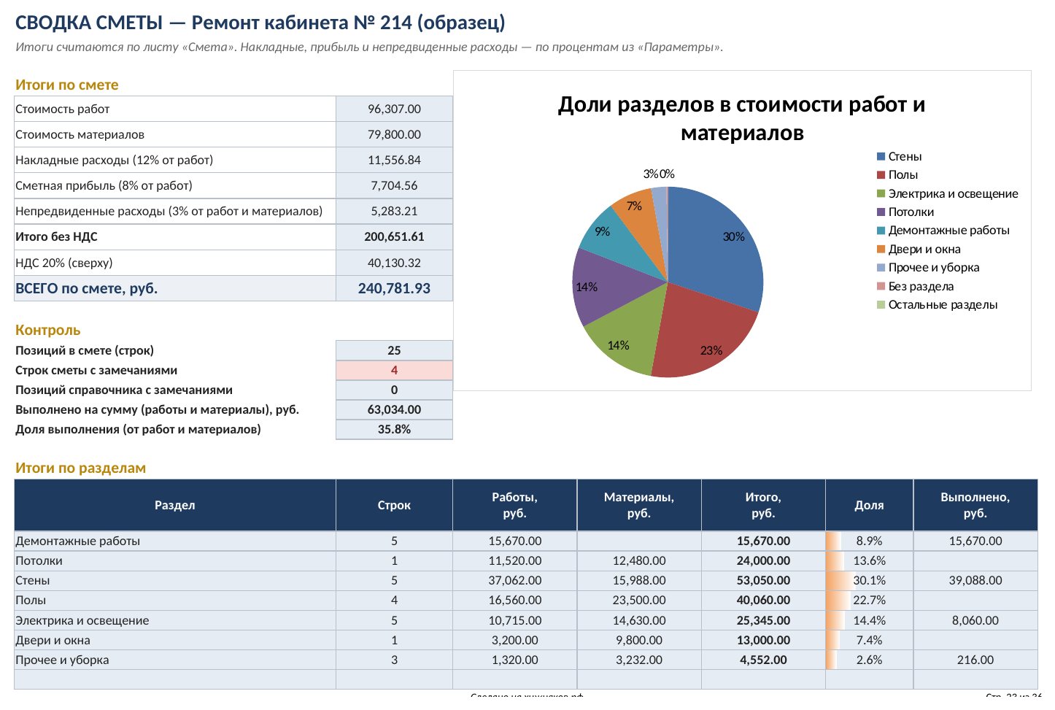
Task: Select the Электрика и освещение share 14.4%
Action: tap(869, 620)
